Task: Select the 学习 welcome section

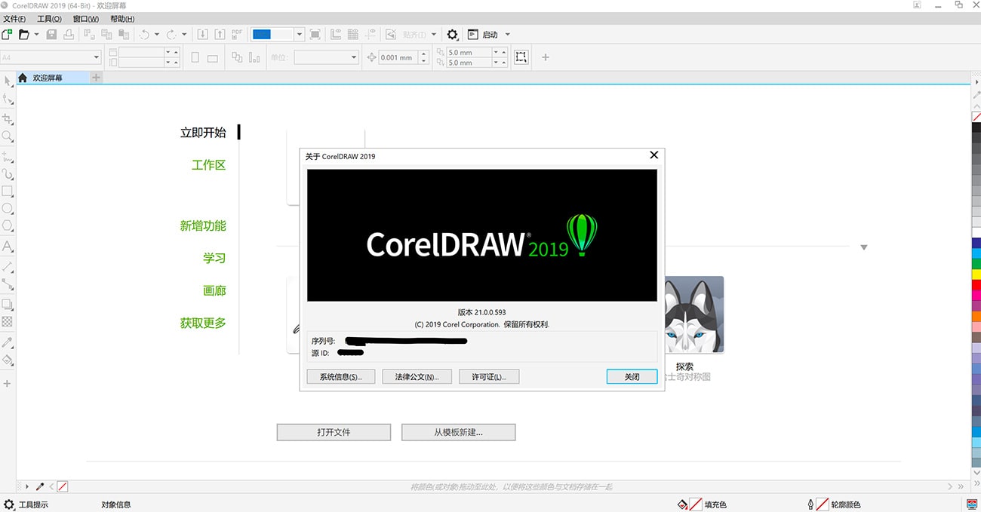Action: point(214,258)
